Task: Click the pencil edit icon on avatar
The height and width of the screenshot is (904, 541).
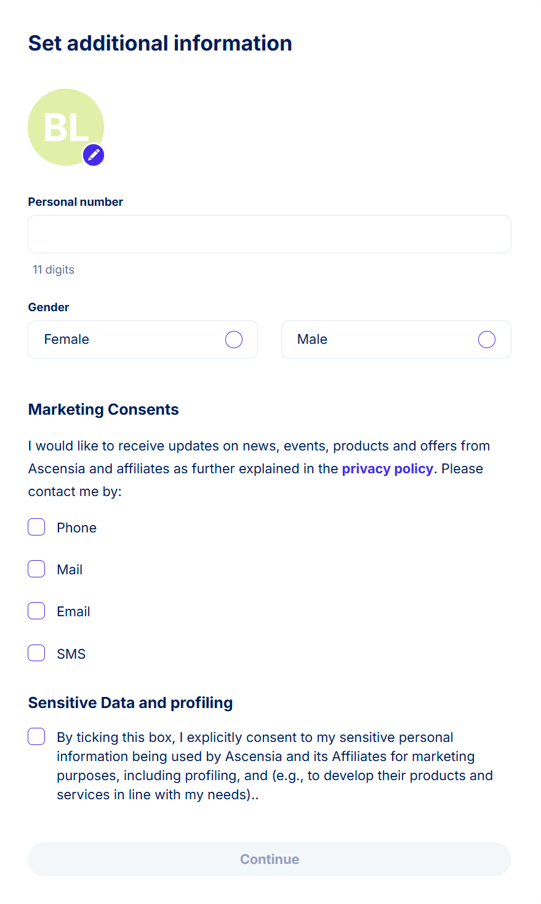Action: pyautogui.click(x=94, y=155)
